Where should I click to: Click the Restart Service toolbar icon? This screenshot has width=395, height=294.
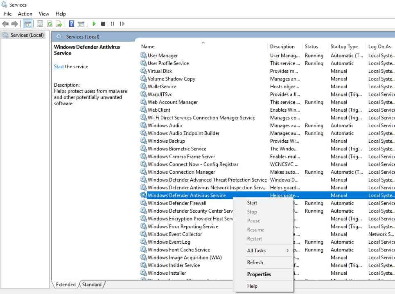[122, 24]
